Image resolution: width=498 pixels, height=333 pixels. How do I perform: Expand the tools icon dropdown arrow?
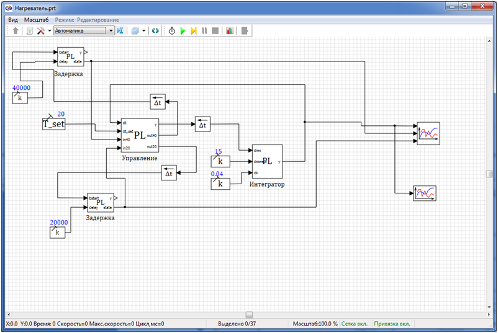pos(50,31)
